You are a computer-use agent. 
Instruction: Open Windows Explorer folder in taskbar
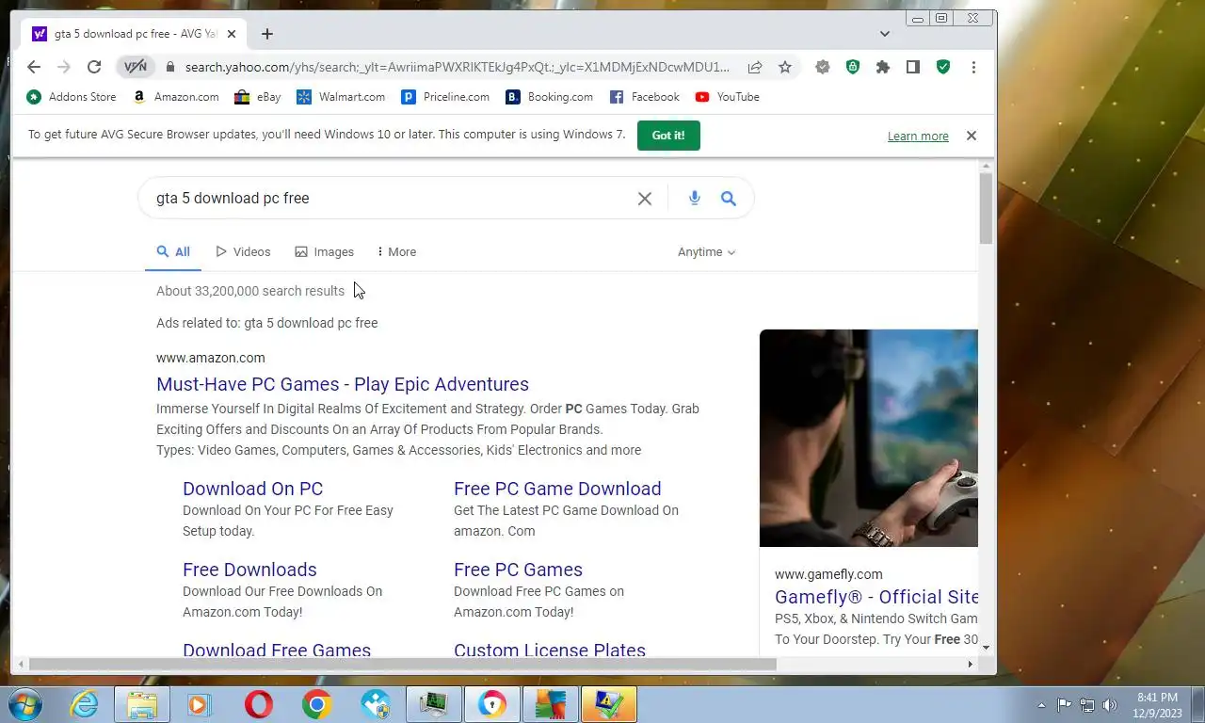point(142,704)
